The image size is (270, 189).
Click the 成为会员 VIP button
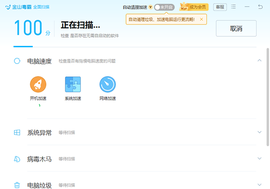pyautogui.click(x=194, y=7)
